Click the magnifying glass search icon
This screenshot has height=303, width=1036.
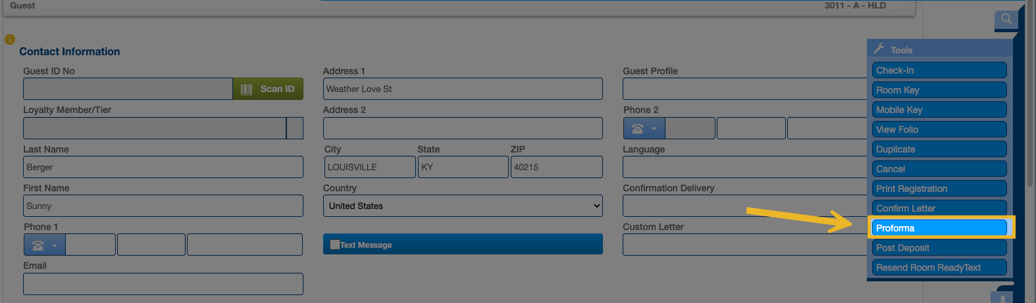pos(1006,19)
